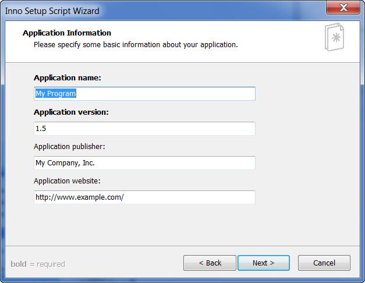Click the "Application publisher:" label

pyautogui.click(x=69, y=146)
